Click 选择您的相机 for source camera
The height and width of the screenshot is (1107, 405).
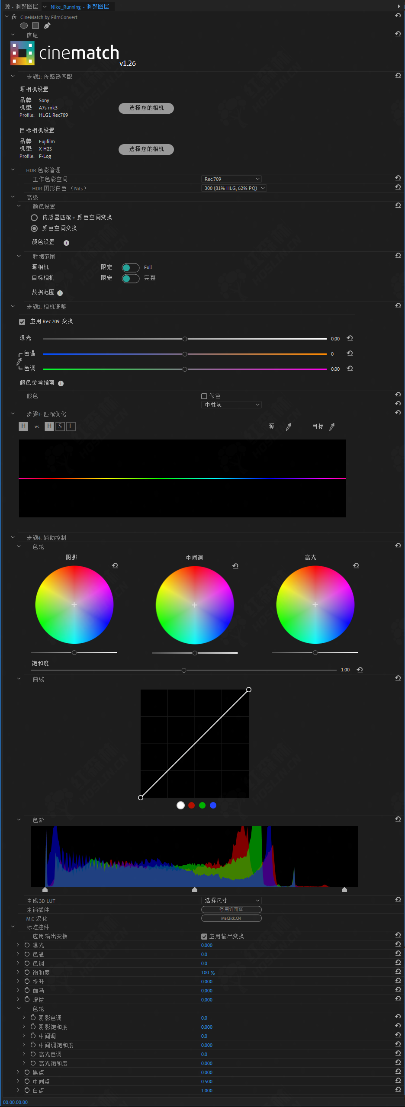(x=146, y=108)
